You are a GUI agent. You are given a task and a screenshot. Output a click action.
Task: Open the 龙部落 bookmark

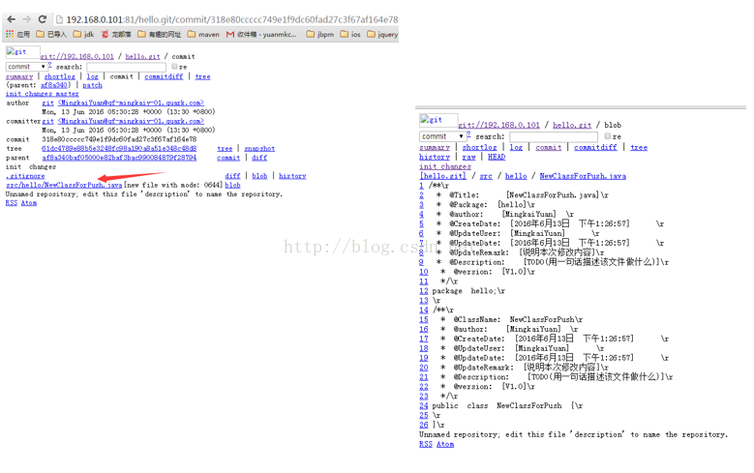pyautogui.click(x=116, y=34)
